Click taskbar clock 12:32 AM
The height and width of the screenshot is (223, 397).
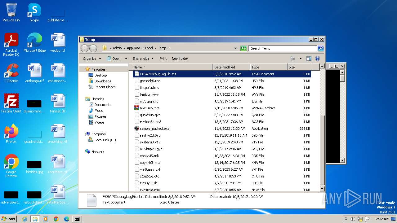[x=381, y=219]
